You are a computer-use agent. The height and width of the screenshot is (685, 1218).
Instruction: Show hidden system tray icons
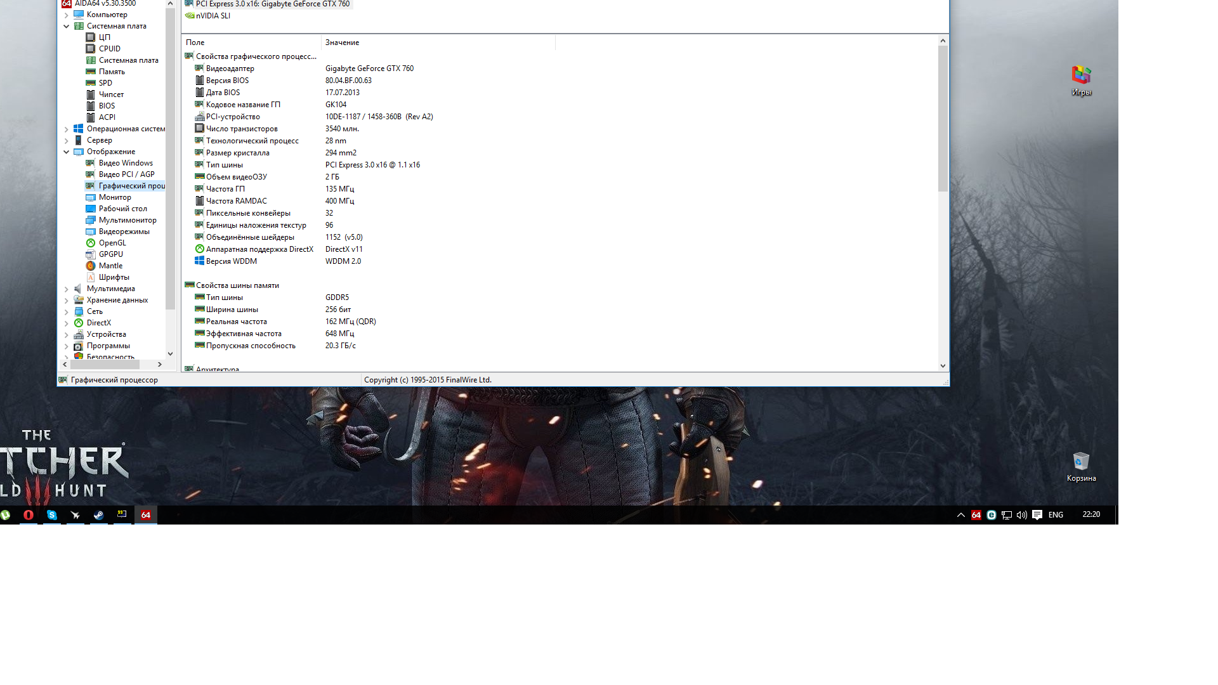point(960,515)
